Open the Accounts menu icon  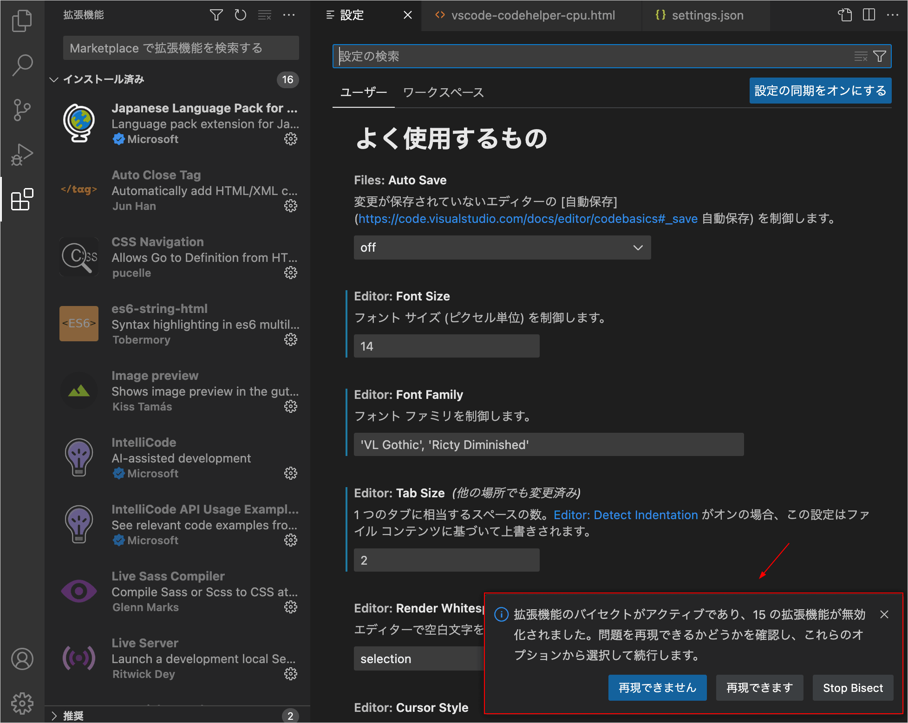tap(22, 659)
